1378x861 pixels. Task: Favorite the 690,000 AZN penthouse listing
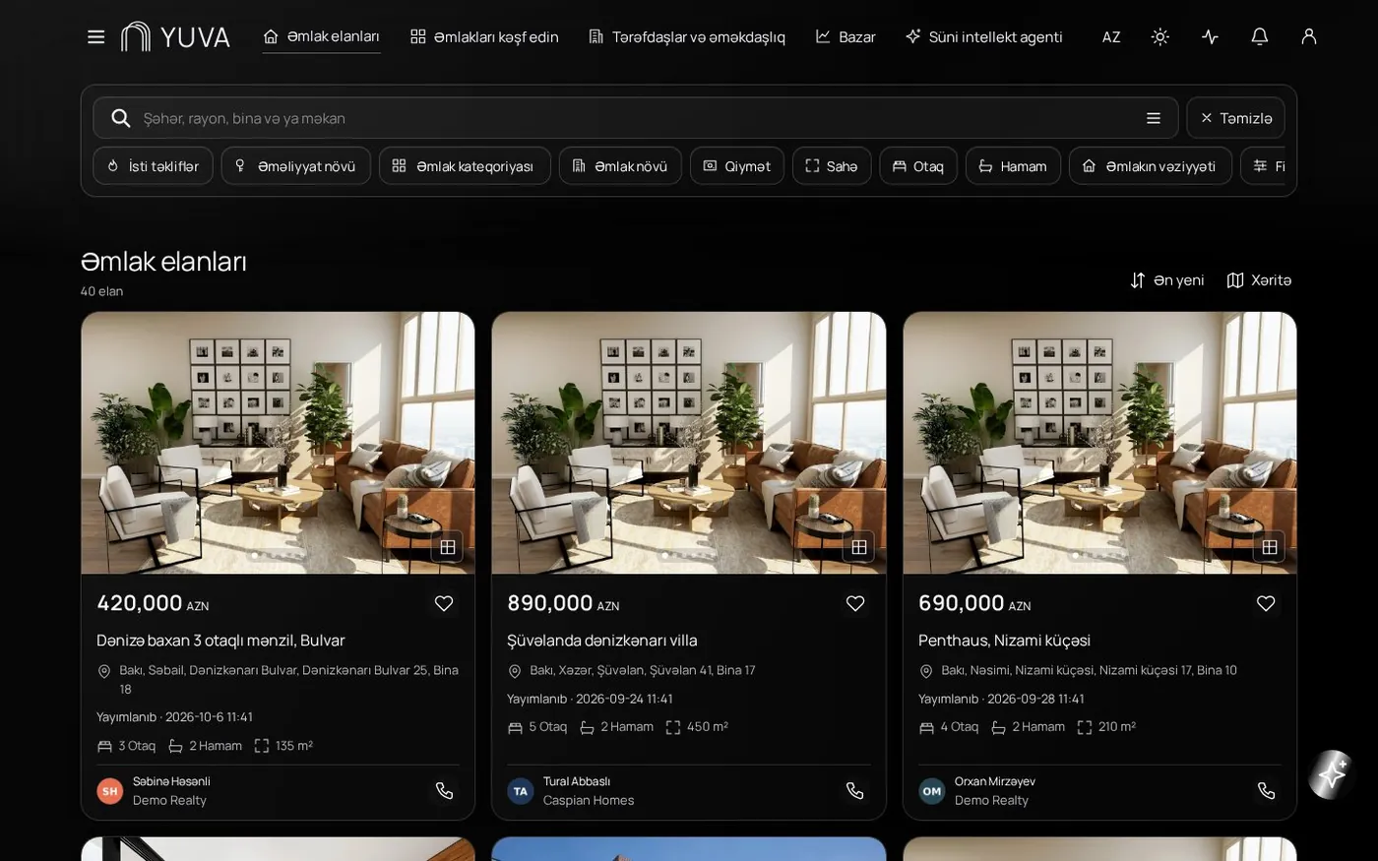[x=1266, y=603]
